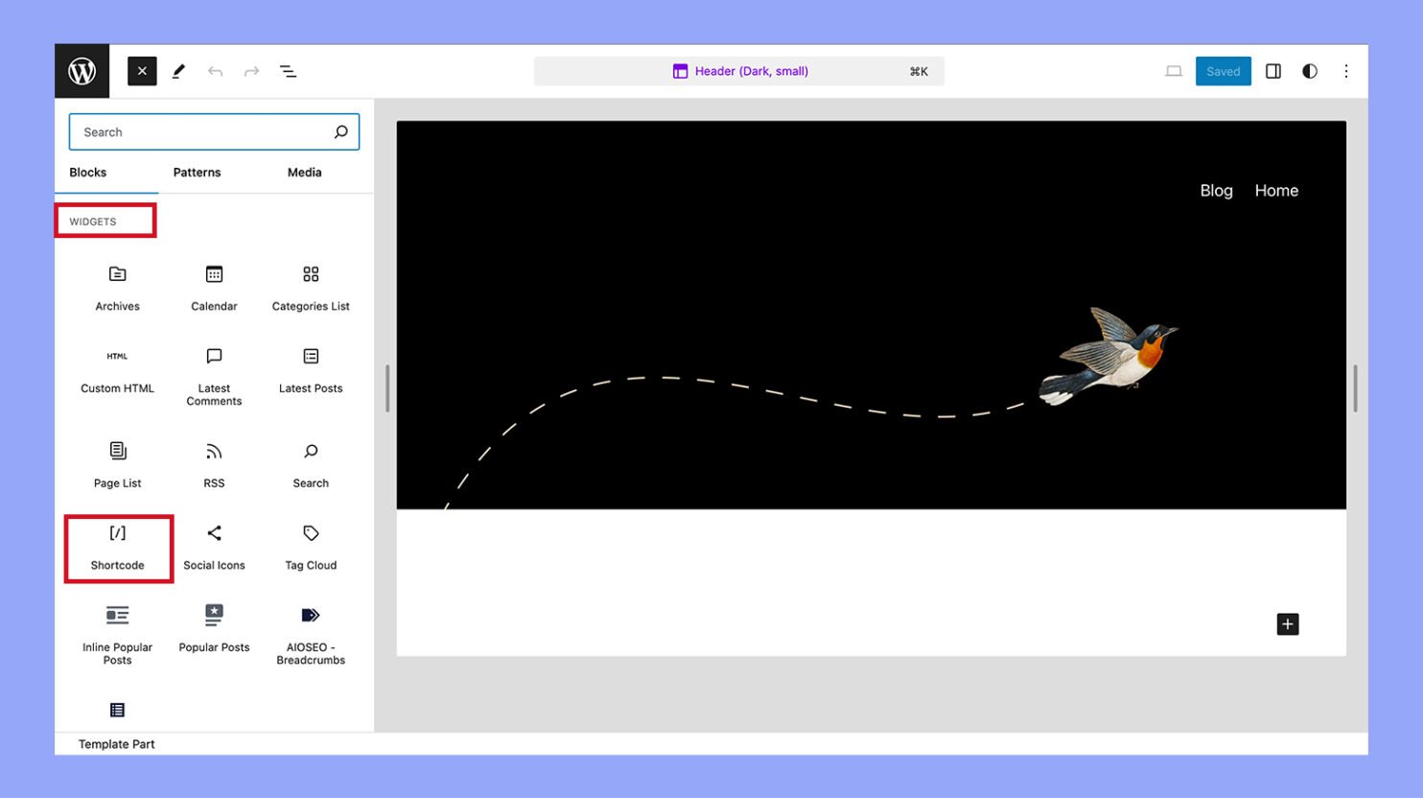The height and width of the screenshot is (798, 1423).
Task: Open the Header (Dark, small) command palette
Action: tap(738, 71)
